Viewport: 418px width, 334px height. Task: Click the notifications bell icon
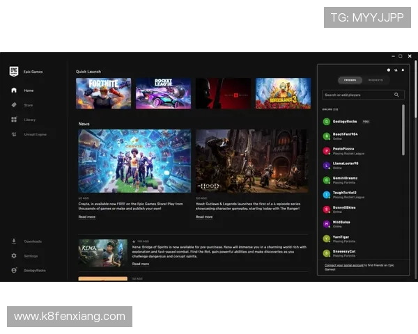pyautogui.click(x=402, y=70)
